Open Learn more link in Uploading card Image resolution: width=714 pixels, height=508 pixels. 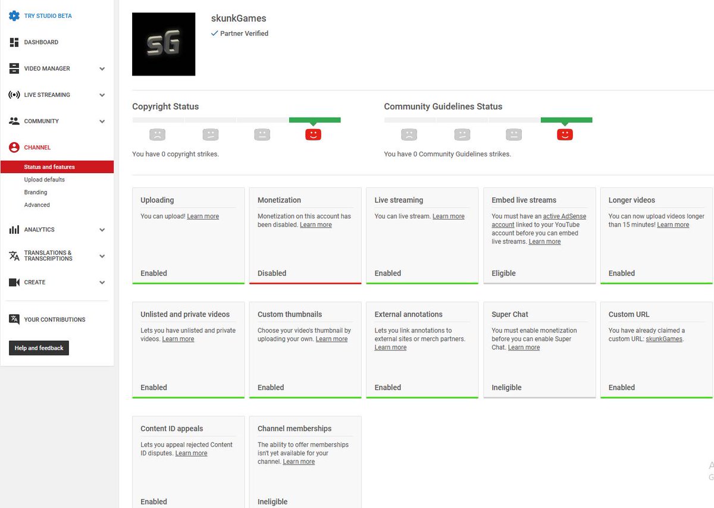203,217
